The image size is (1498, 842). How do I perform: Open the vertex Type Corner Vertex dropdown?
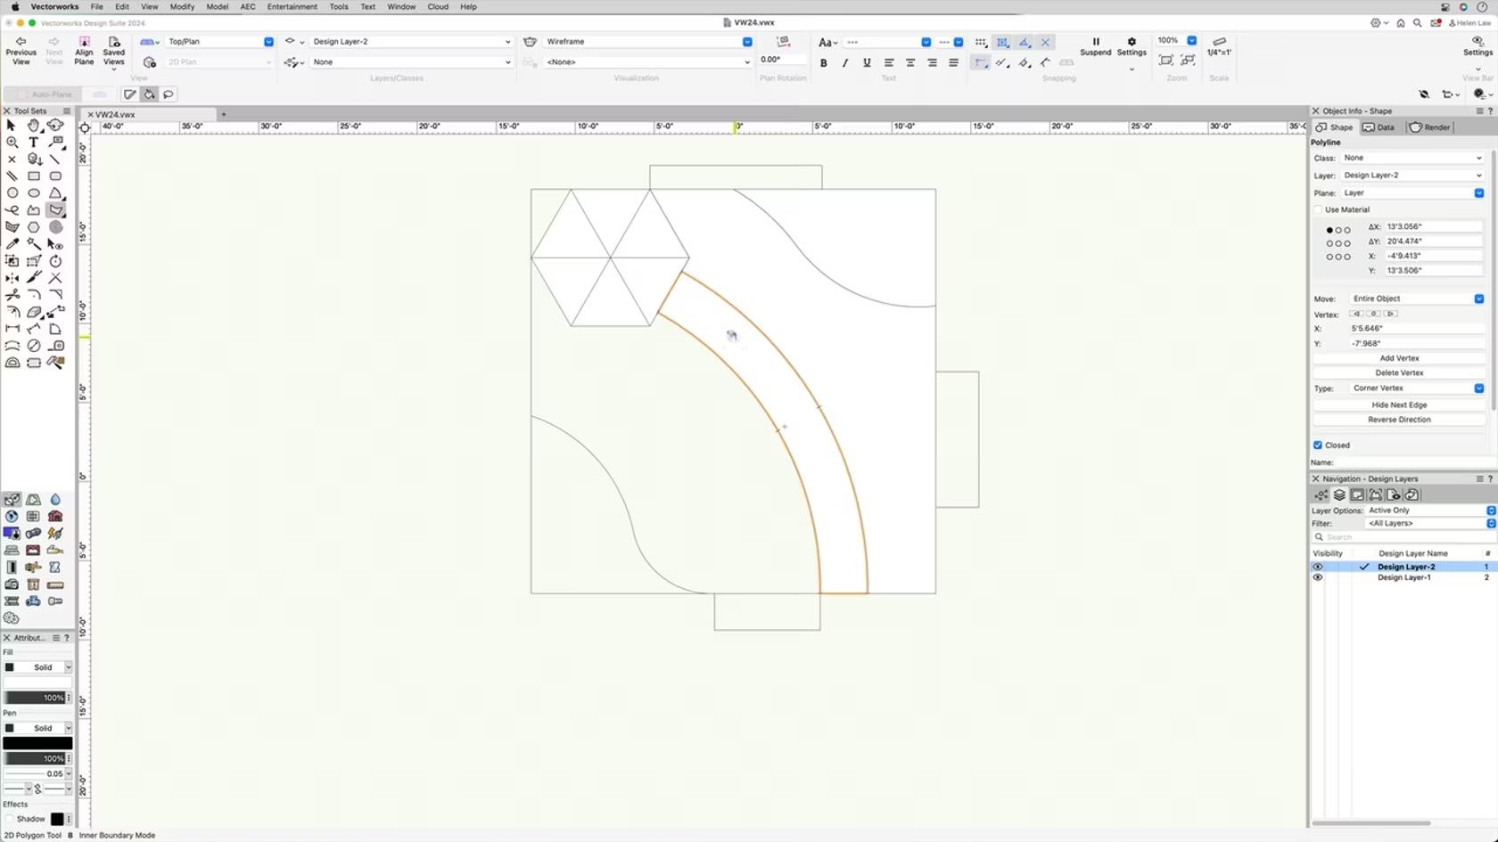[x=1416, y=388]
